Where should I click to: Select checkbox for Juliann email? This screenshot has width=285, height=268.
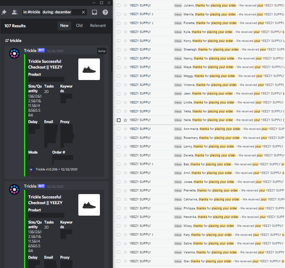click(x=119, y=5)
